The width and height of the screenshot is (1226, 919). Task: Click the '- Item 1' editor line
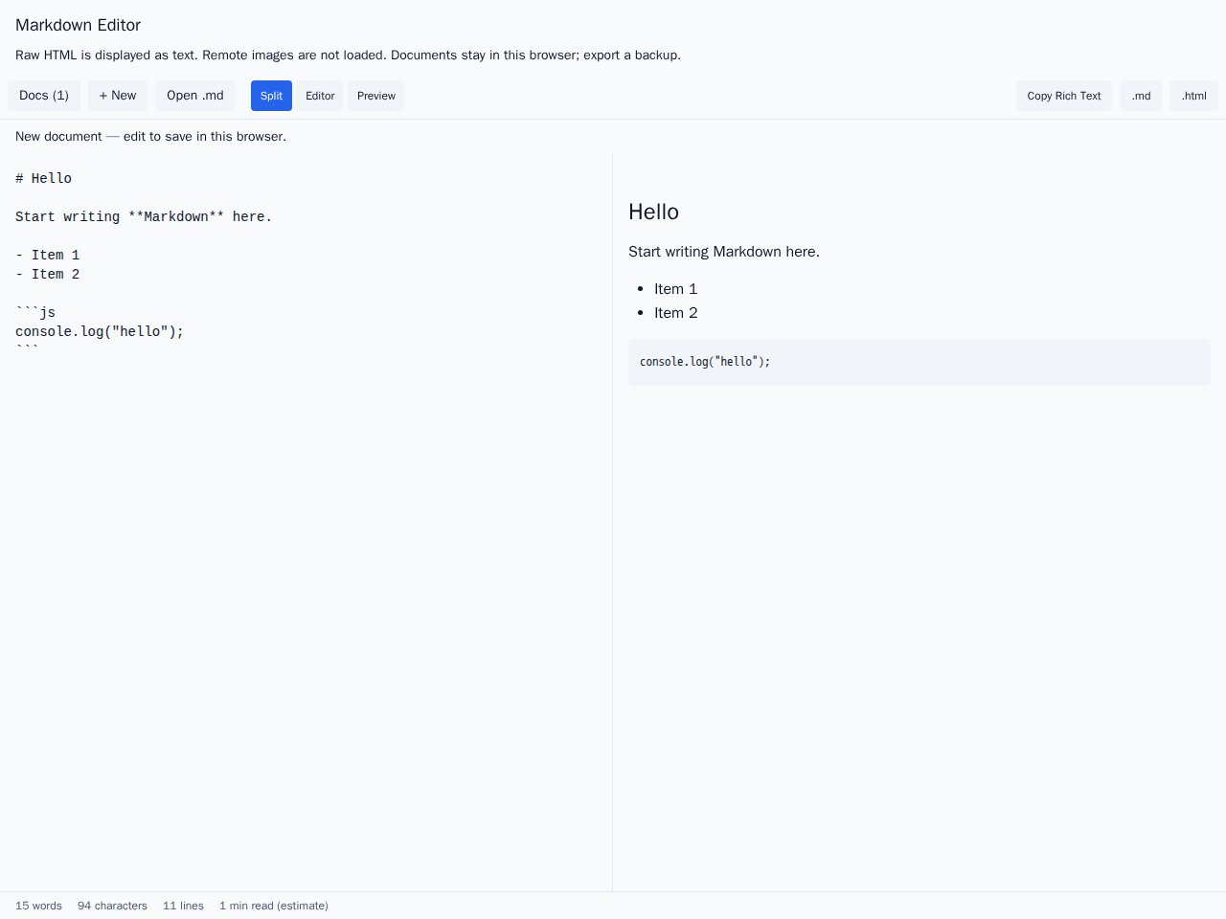pyautogui.click(x=48, y=255)
